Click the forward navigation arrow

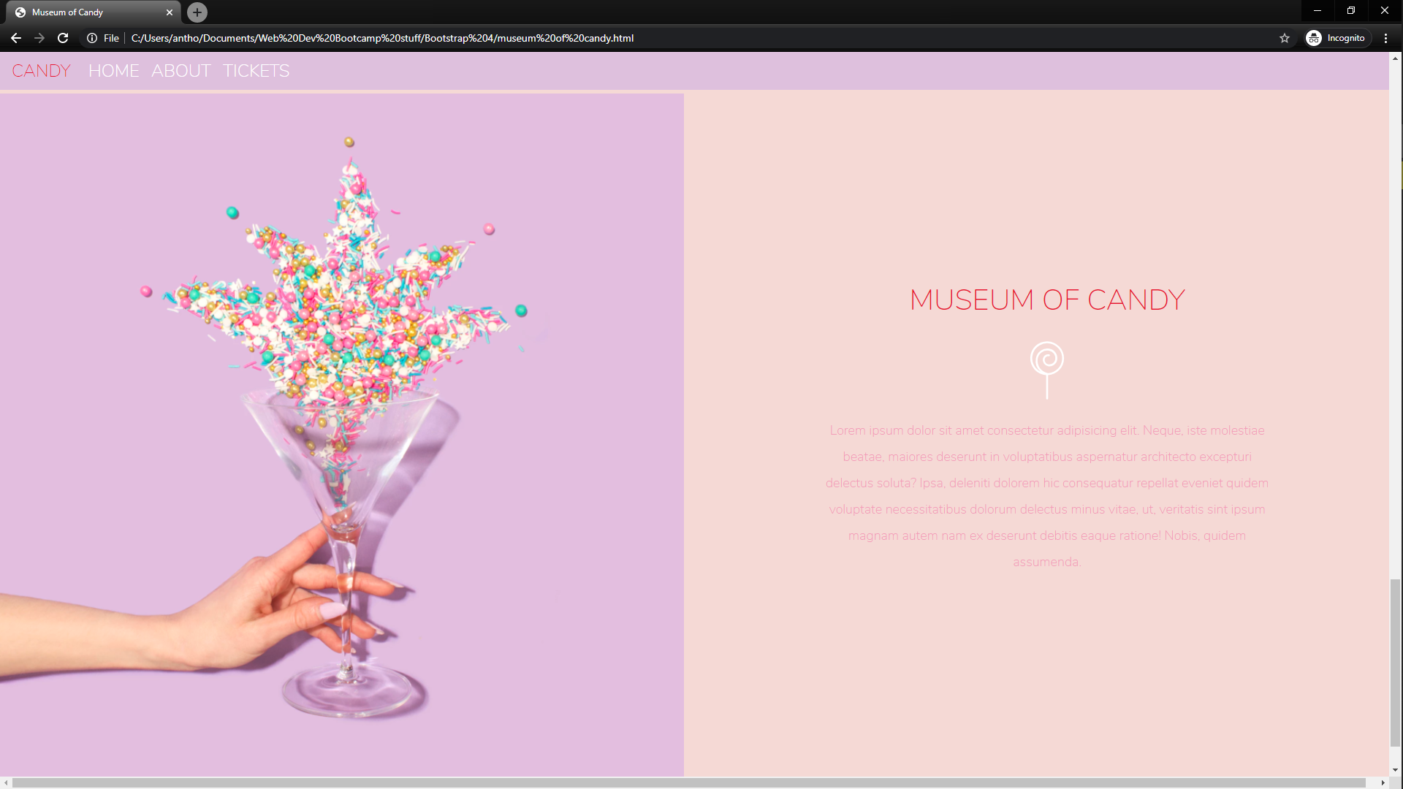point(39,38)
